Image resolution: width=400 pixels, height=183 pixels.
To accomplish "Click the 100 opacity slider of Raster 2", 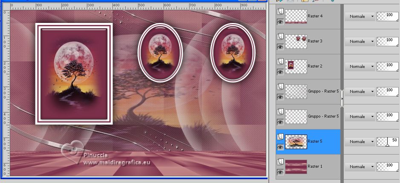I will pyautogui.click(x=388, y=67).
